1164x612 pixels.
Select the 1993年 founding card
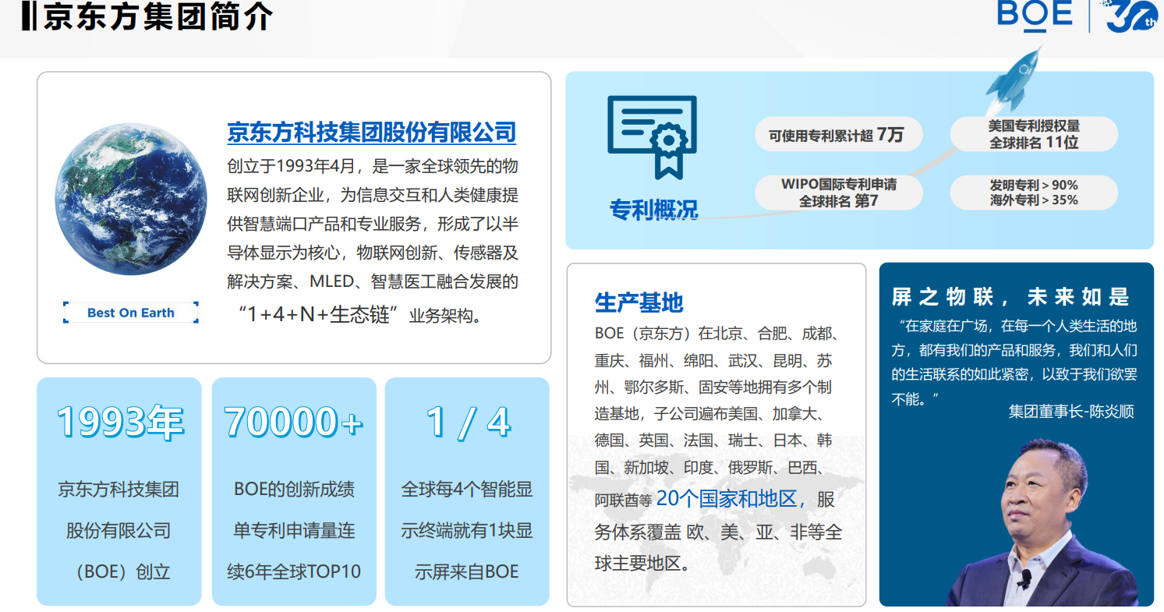tap(119, 491)
